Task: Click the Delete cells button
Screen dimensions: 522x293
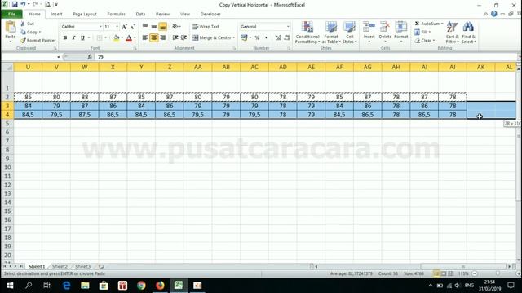Action: coord(385,32)
